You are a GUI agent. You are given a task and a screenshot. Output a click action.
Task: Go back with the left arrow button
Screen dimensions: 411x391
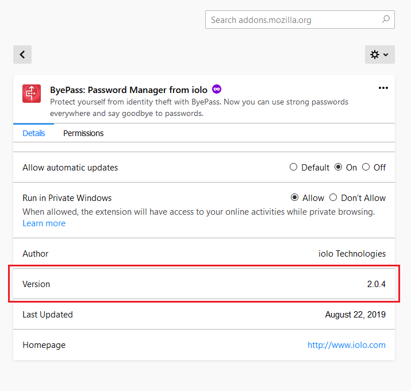[x=22, y=55]
